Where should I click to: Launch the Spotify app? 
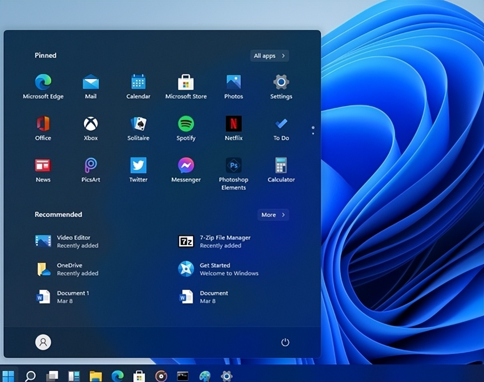tap(186, 124)
